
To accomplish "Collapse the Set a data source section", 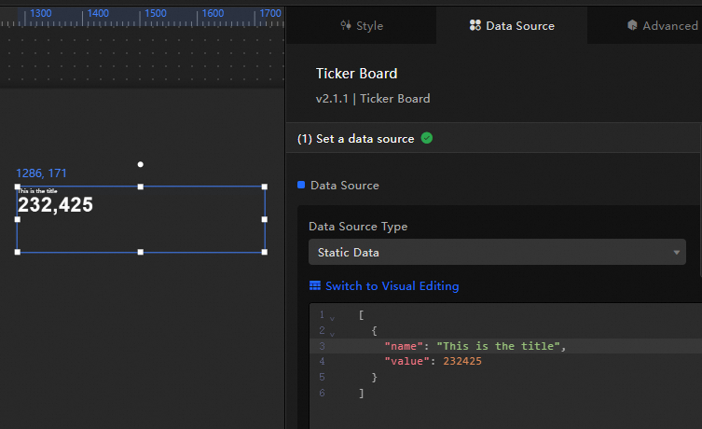I will [x=355, y=138].
